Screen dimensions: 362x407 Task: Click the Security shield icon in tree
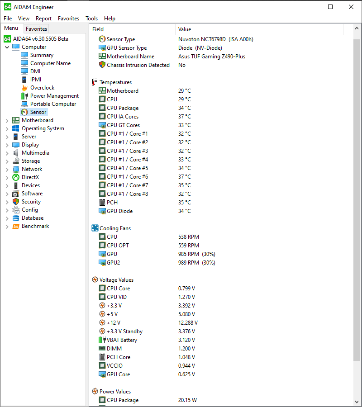(x=16, y=202)
